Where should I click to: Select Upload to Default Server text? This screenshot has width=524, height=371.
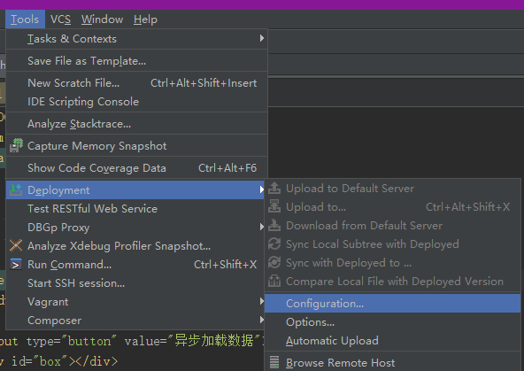351,189
